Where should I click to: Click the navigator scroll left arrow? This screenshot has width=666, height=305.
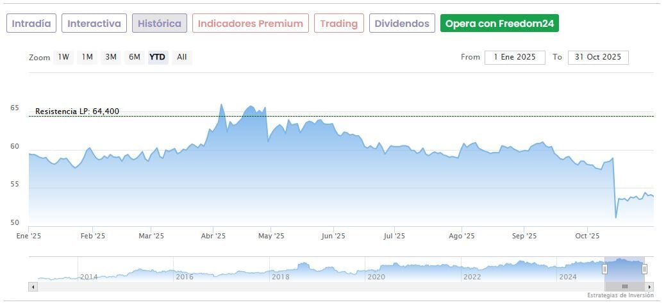[x=33, y=286]
